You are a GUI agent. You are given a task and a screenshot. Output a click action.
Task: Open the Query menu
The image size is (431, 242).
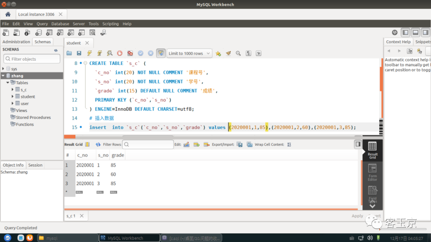(42, 24)
